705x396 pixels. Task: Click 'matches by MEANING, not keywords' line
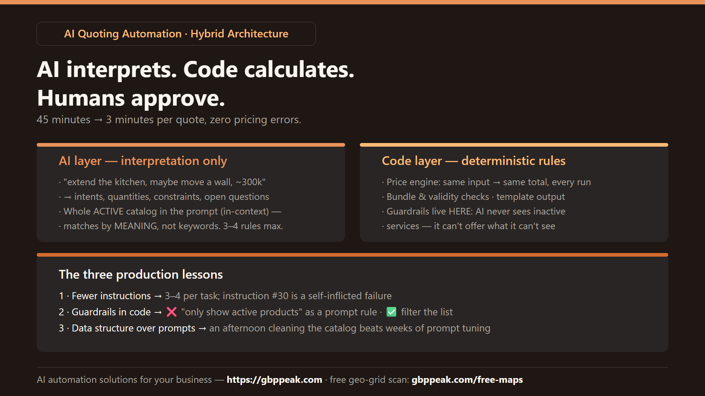click(x=171, y=226)
